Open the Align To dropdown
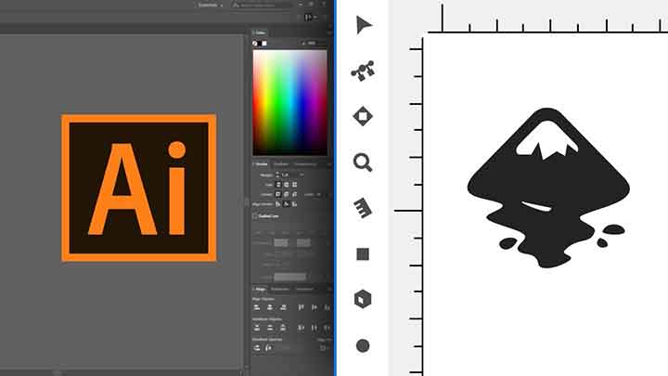The height and width of the screenshot is (376, 668). coord(324,348)
